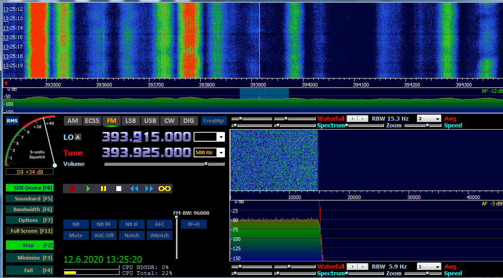Select DIG digital mode
The height and width of the screenshot is (278, 503).
point(188,121)
